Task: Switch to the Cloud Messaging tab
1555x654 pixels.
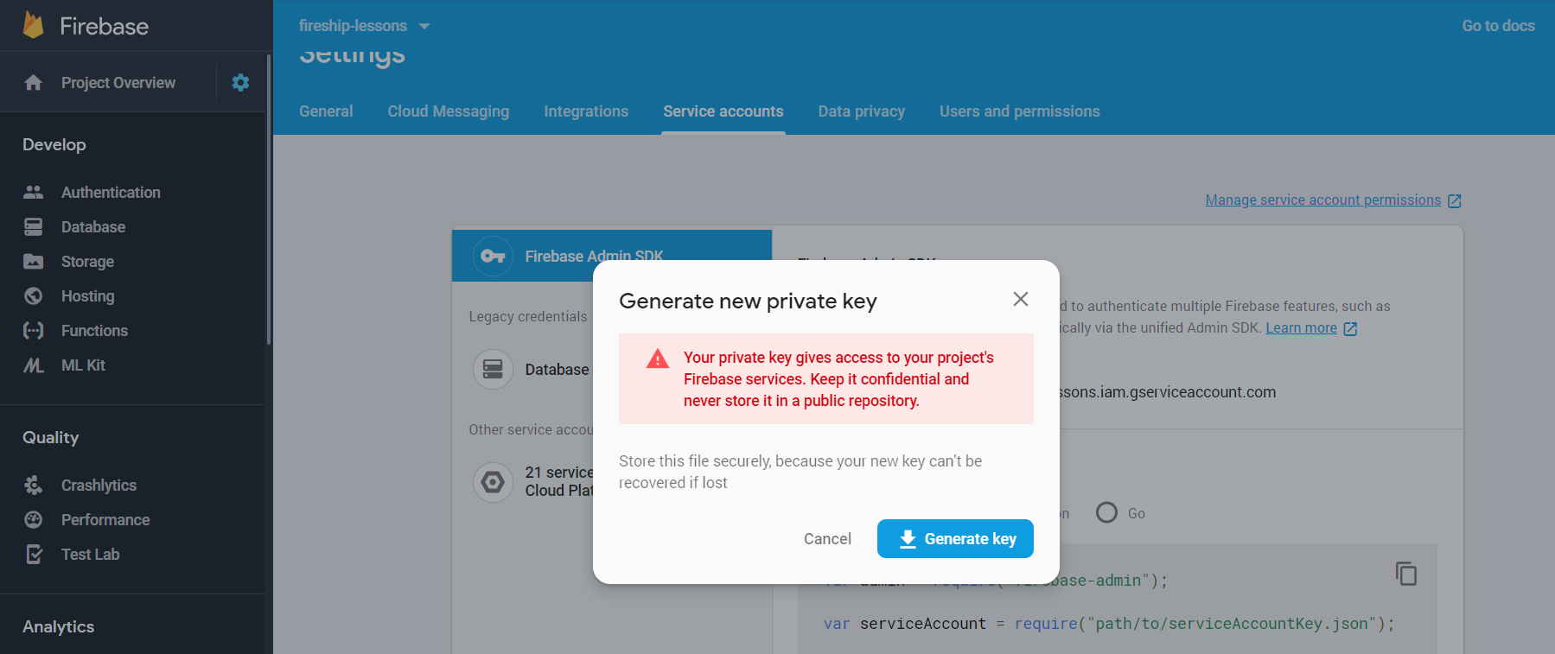Action: pos(448,111)
